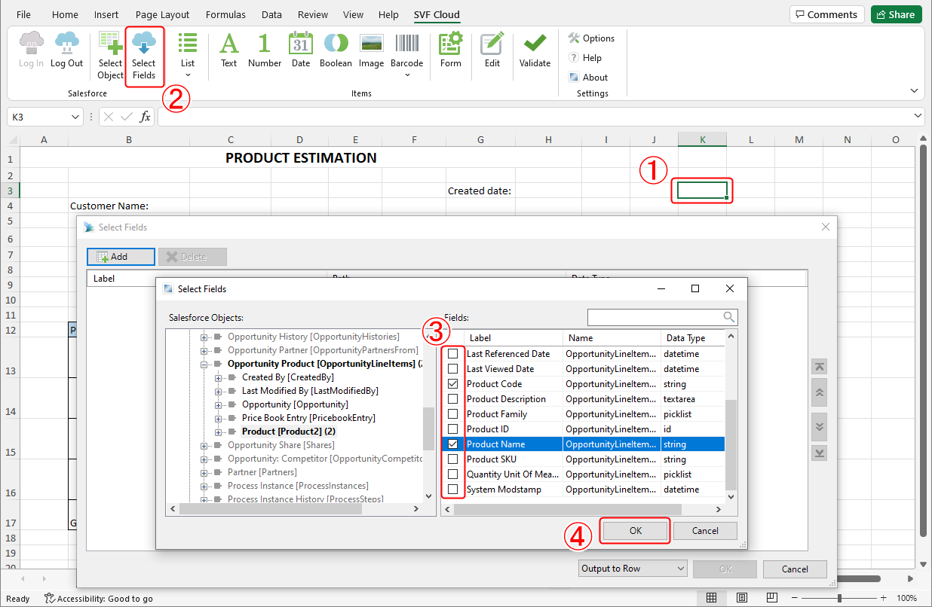Insert a Text item from ribbon
The width and height of the screenshot is (932, 607).
click(x=228, y=50)
